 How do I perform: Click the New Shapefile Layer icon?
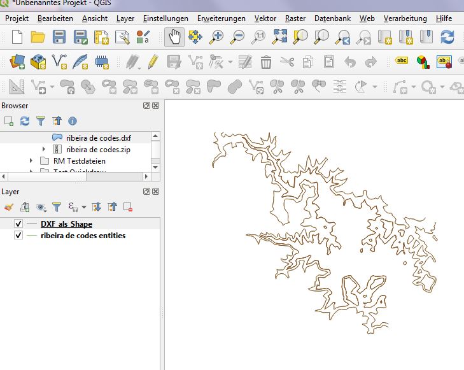pyautogui.click(x=59, y=62)
